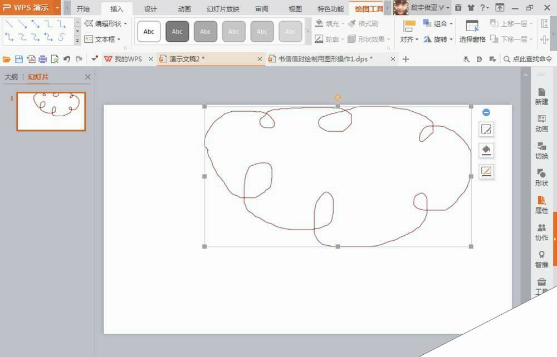Open the 动画 sidebar panel
The image size is (557, 357).
(x=541, y=123)
